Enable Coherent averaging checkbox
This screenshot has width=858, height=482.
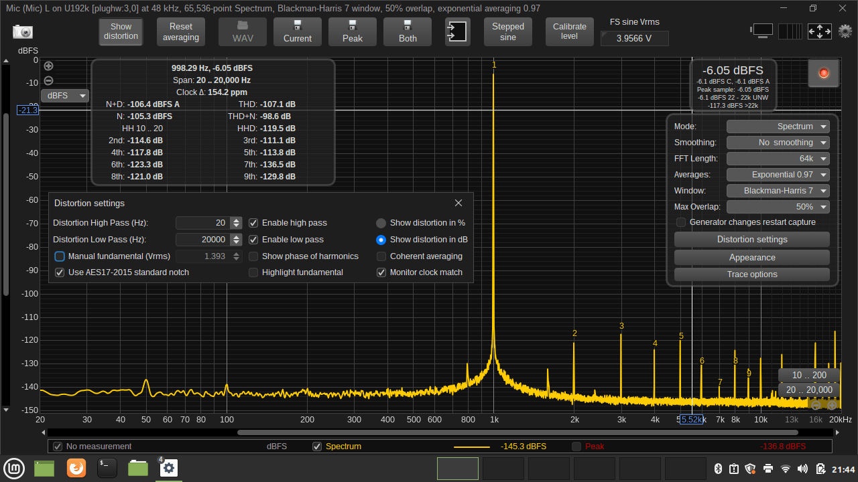tap(381, 256)
